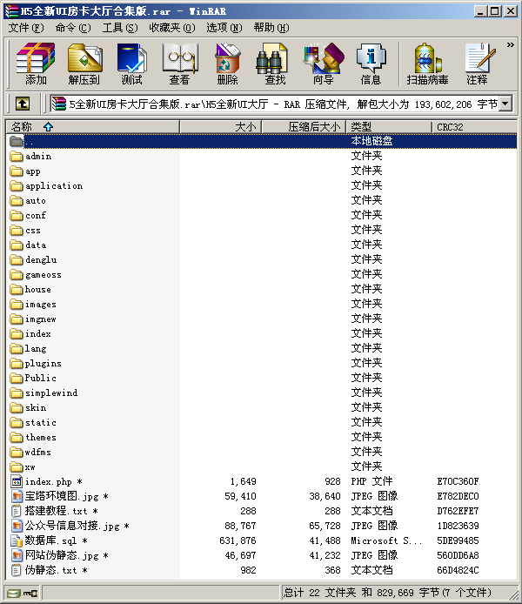
Task: Click the Delete (删除) toolbar icon
Action: coord(227,64)
